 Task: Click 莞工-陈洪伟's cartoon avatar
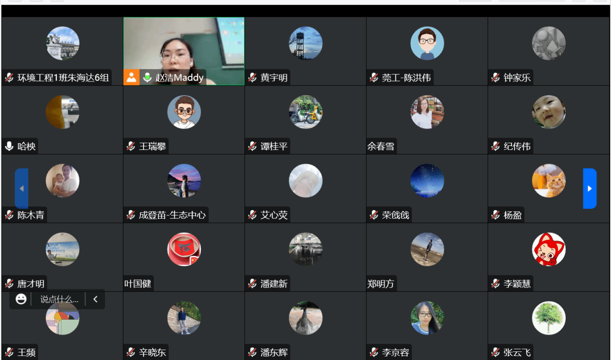click(427, 43)
